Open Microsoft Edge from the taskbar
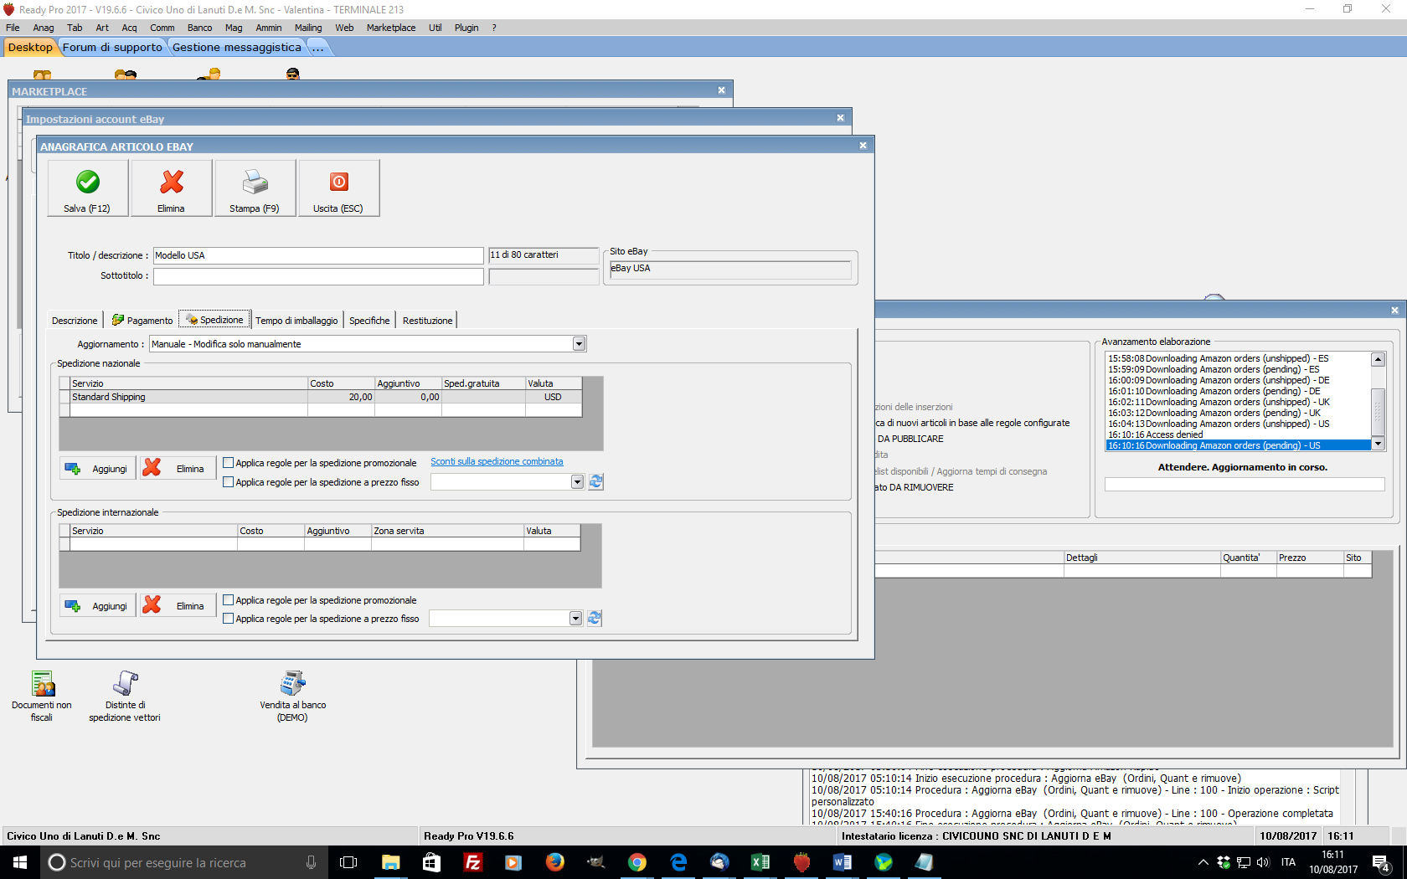The image size is (1407, 879). [678, 862]
